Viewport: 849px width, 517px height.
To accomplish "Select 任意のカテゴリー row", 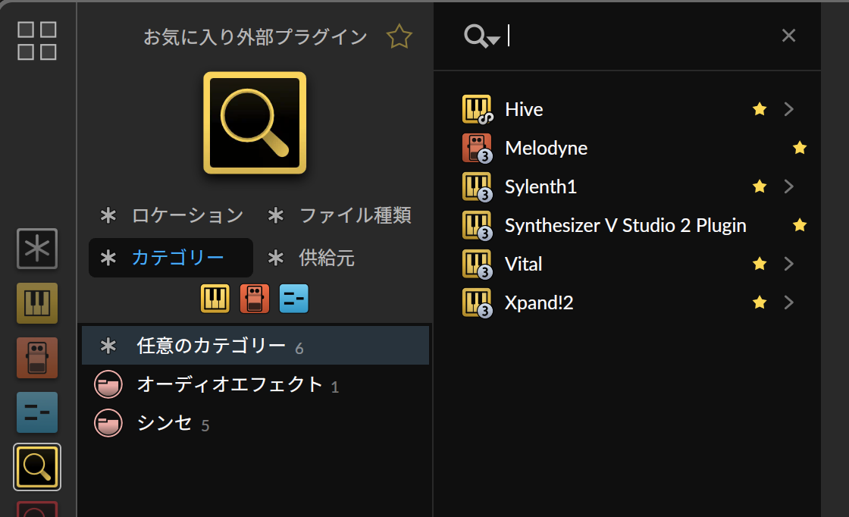I will click(x=255, y=346).
